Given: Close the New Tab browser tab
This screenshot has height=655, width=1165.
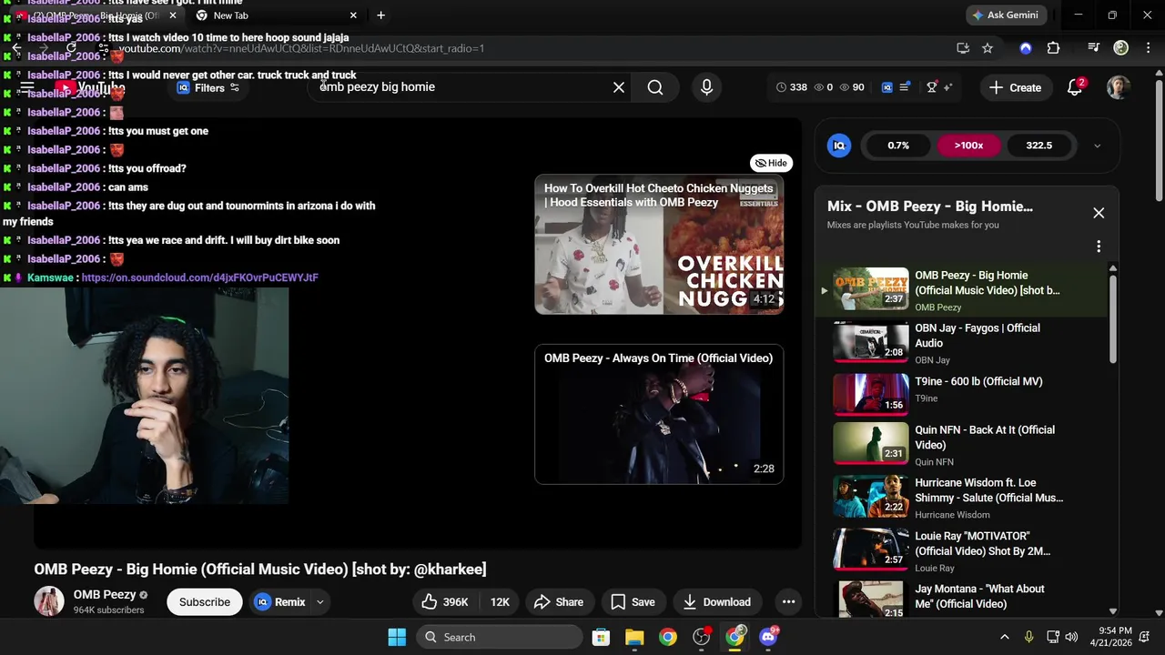Looking at the screenshot, I should coord(353,15).
